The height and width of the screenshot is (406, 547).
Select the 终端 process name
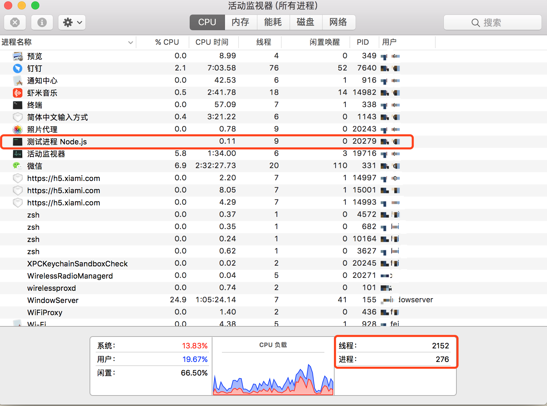[35, 105]
